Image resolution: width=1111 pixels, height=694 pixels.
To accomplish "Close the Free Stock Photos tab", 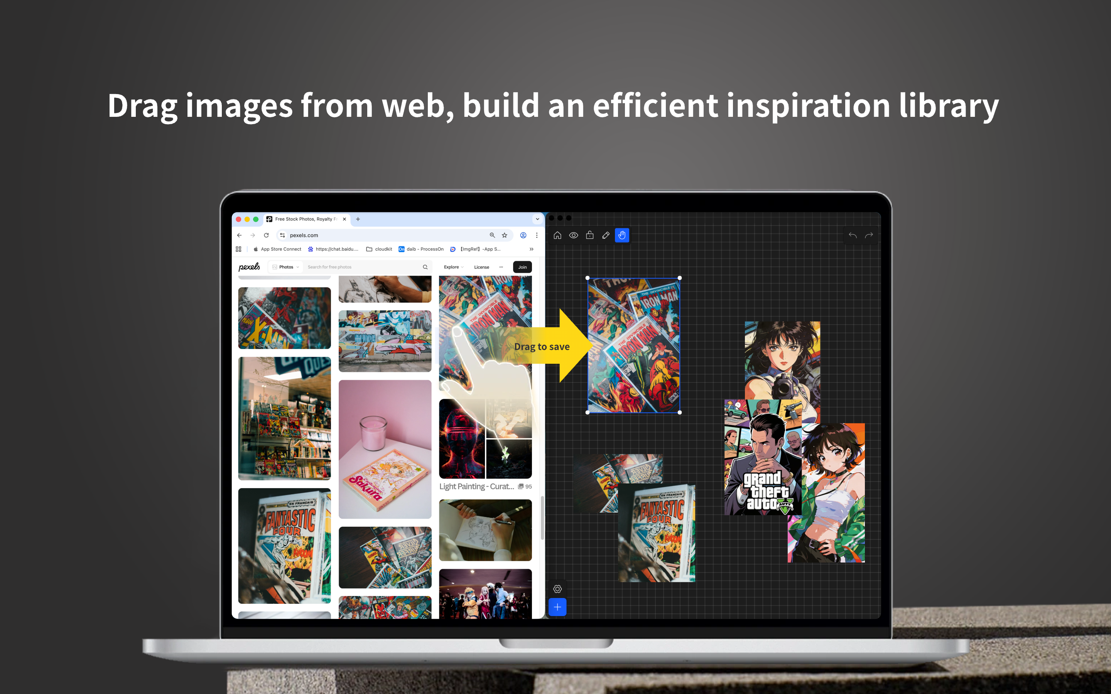I will pyautogui.click(x=344, y=219).
